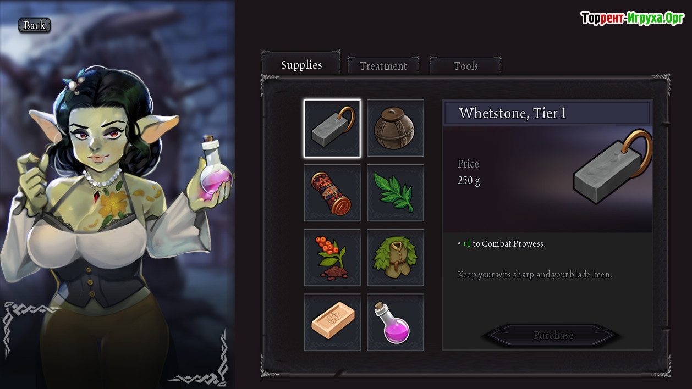
Task: Pick the green leaf herb item
Action: [x=396, y=193]
